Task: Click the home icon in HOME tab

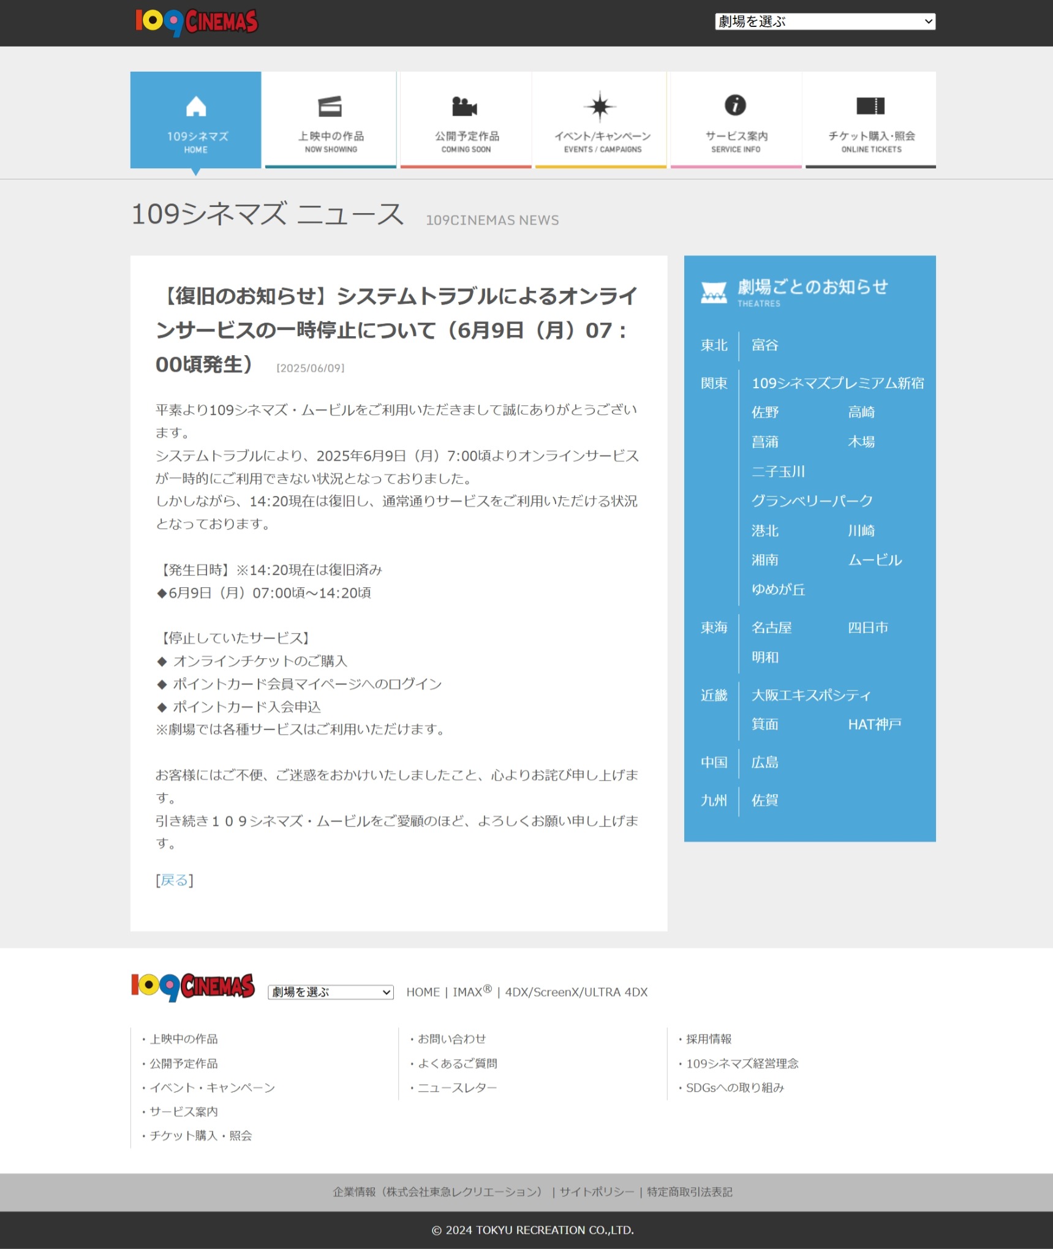Action: tap(196, 106)
